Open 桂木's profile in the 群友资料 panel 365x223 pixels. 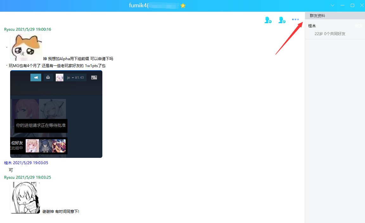[x=312, y=26]
